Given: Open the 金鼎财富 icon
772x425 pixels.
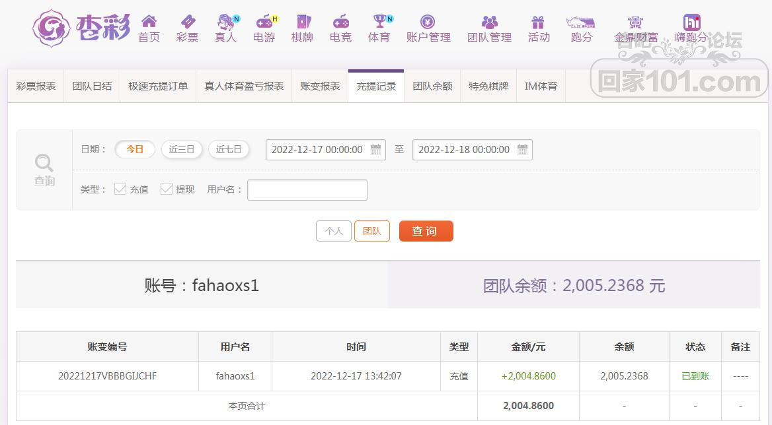Looking at the screenshot, I should click(x=635, y=22).
